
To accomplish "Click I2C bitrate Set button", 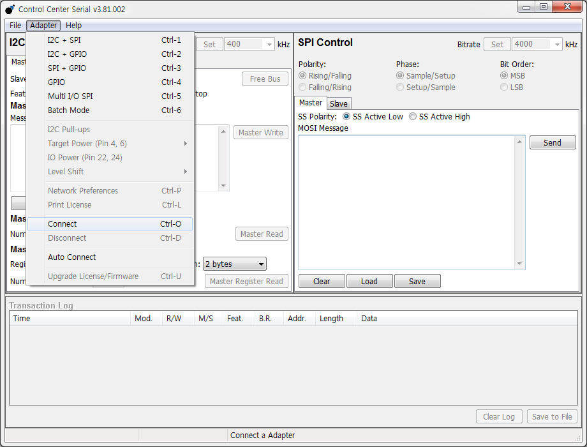I will point(209,44).
